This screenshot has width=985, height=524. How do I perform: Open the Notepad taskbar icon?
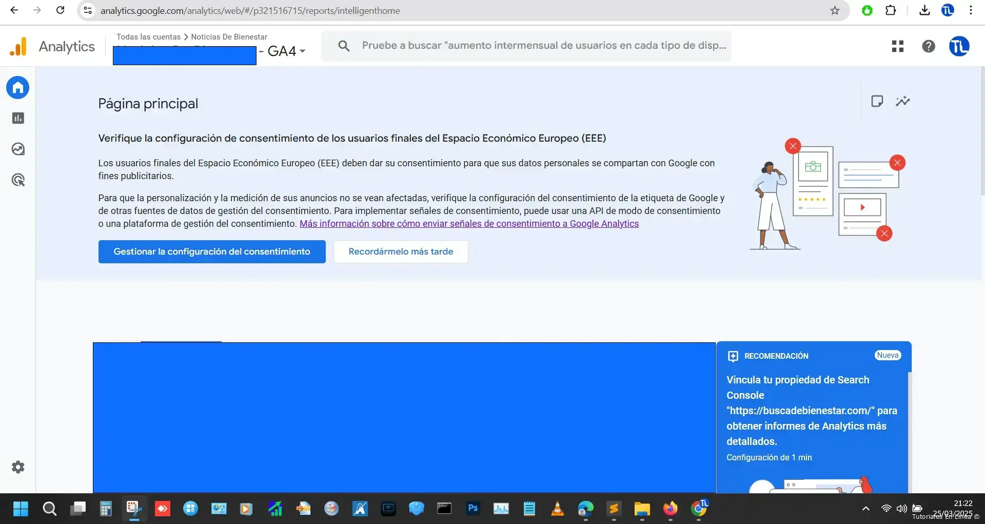(x=529, y=509)
